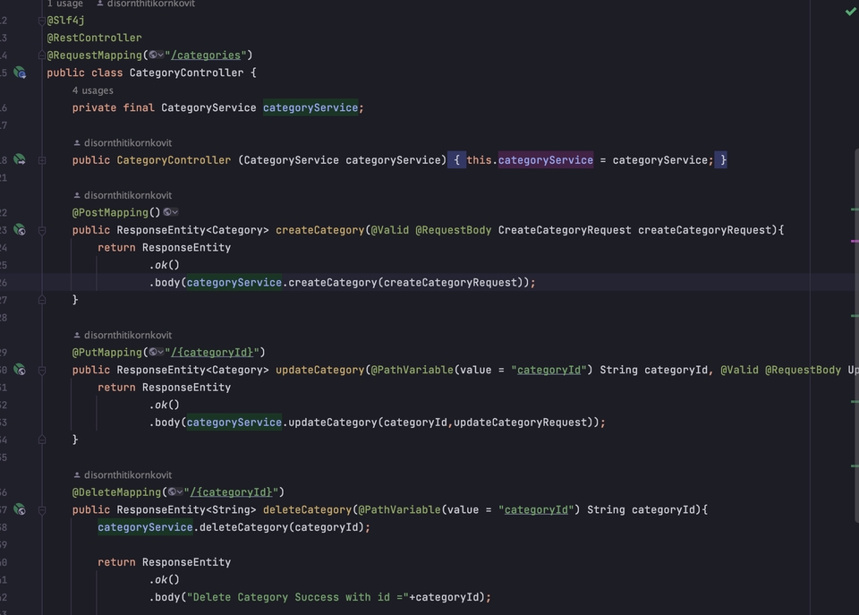Click the @Valid annotation in createCategory
Screen dimensions: 859x615
[x=390, y=230]
